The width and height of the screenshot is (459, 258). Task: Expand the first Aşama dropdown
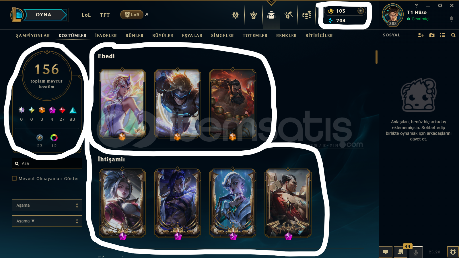pos(47,205)
